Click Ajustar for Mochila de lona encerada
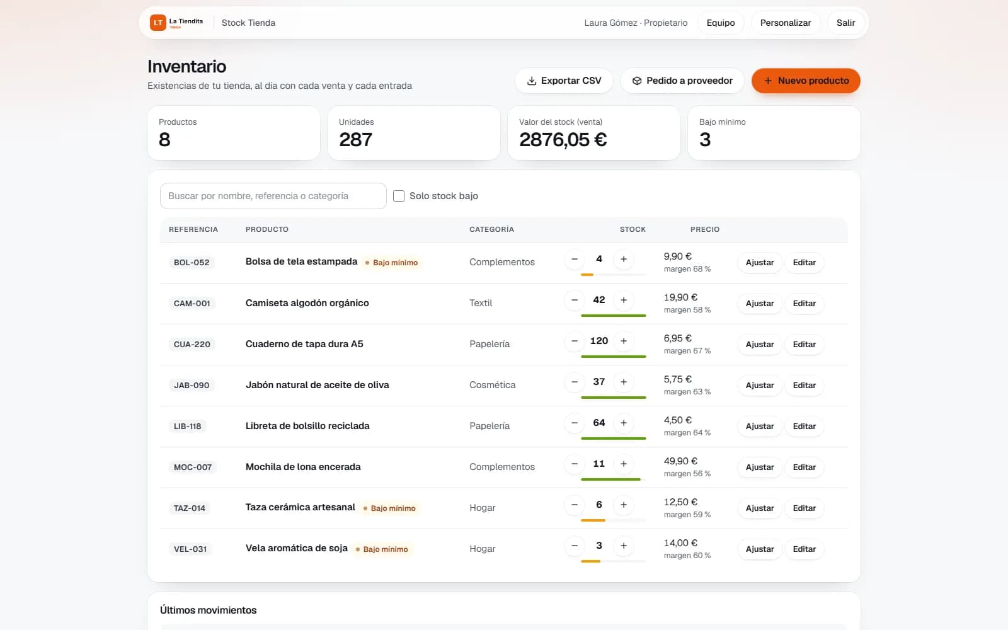Screen dimensions: 1008x630 tap(760, 467)
